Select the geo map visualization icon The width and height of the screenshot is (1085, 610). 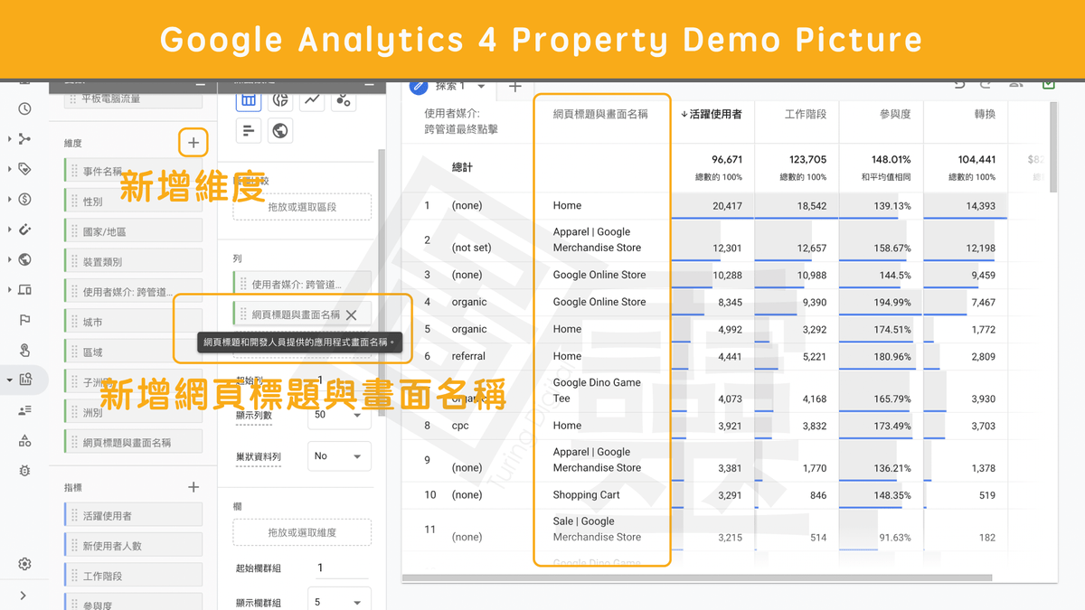[280, 131]
